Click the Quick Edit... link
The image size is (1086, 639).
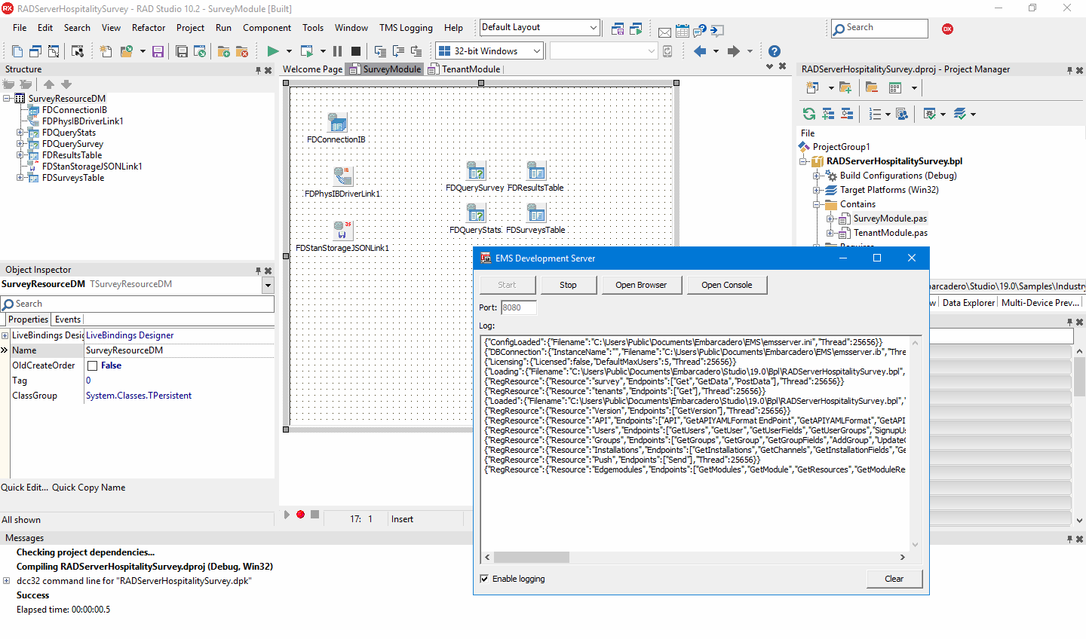tap(24, 488)
